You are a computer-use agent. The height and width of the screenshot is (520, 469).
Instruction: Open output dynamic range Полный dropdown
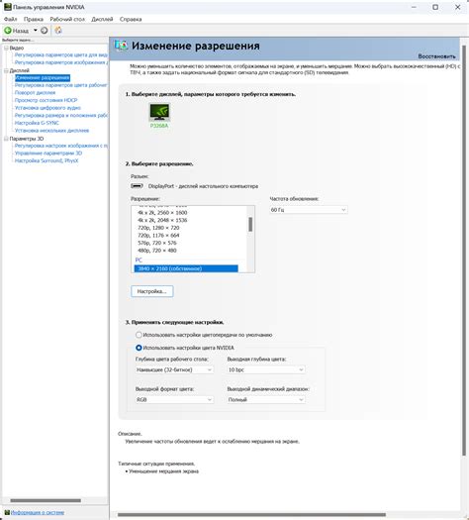[266, 399]
